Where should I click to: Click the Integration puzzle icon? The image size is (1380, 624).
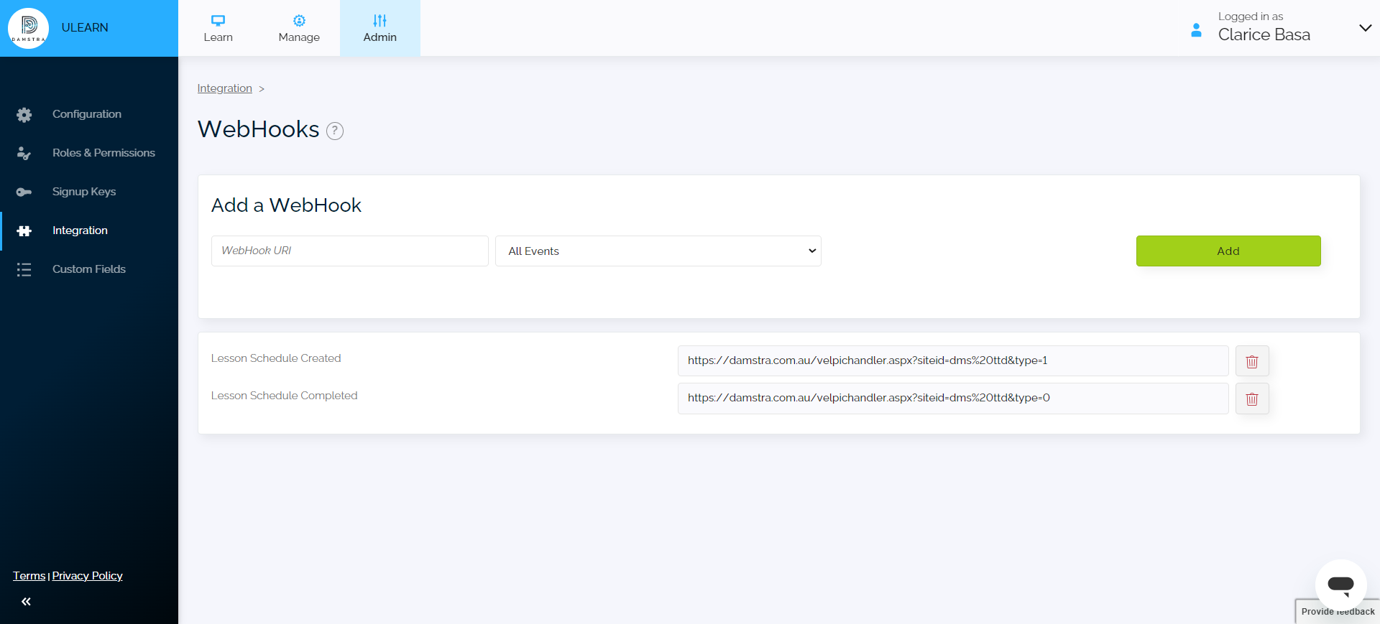tap(24, 230)
